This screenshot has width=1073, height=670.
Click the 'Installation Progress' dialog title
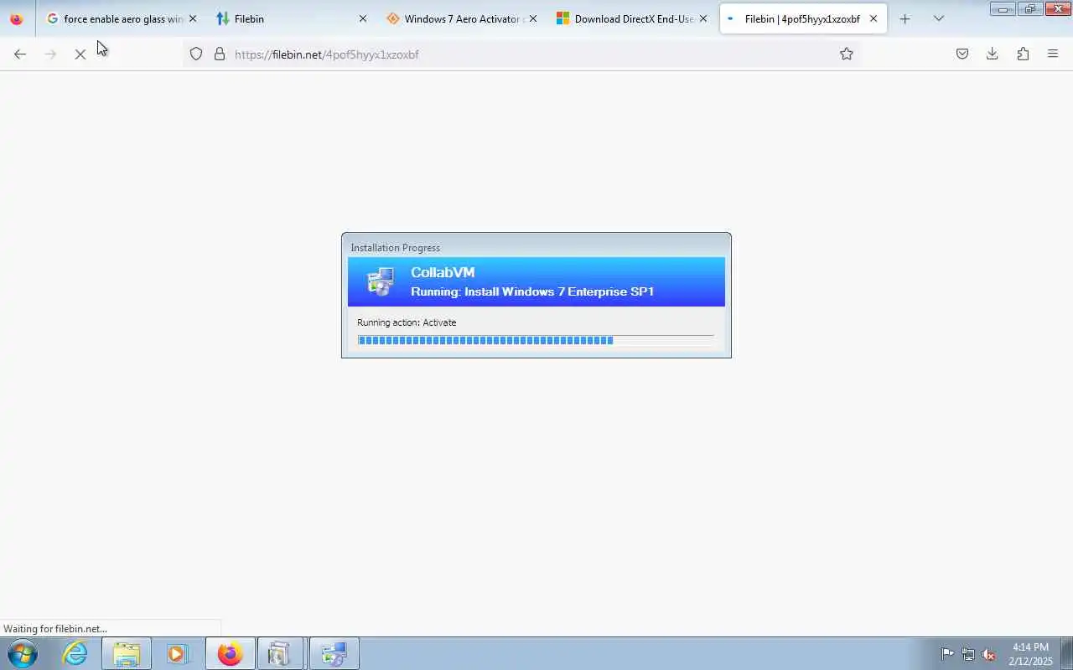coord(395,248)
